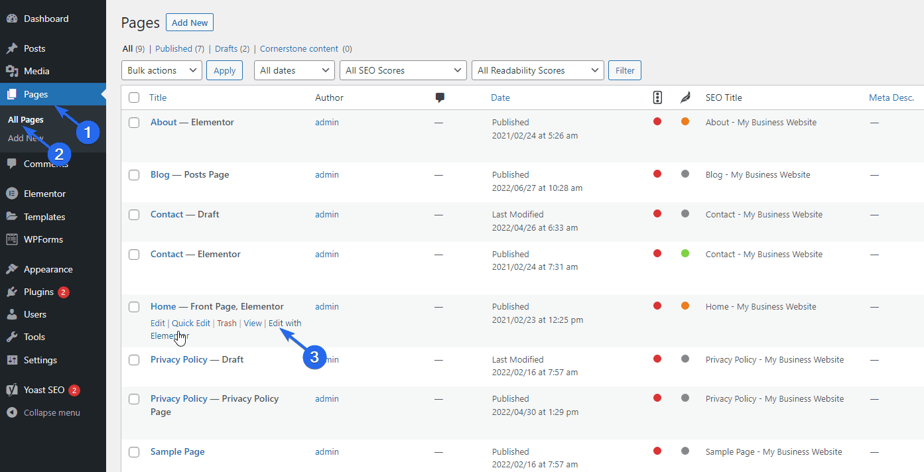
Task: Open the All Readability Scores dropdown
Action: coord(538,70)
